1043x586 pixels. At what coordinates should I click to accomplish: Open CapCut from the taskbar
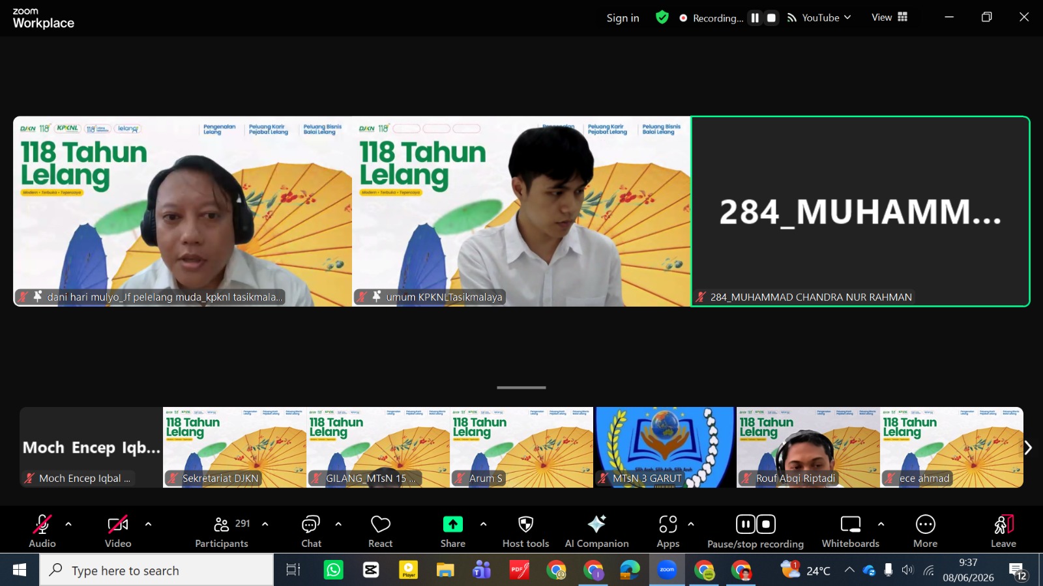pos(371,570)
